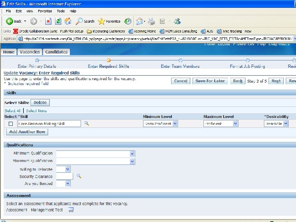
Task: Open the Favorites star in toolbar
Action: (102, 21)
